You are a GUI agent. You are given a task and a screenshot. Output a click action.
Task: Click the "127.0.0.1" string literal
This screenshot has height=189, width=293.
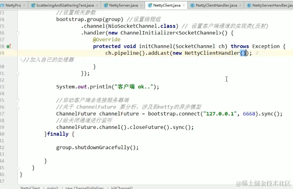coord(220,114)
